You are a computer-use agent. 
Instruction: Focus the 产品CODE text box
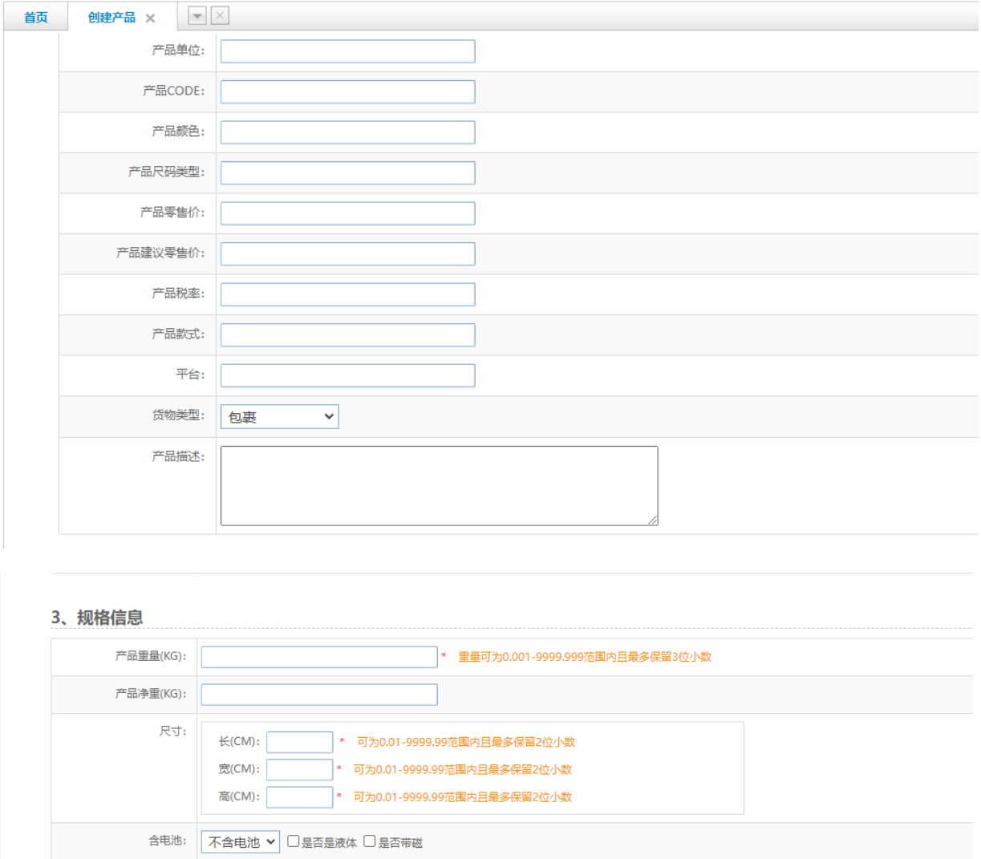[347, 92]
